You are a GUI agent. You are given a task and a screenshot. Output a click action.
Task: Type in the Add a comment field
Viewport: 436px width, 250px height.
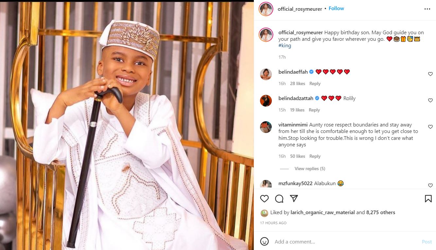pos(343,242)
